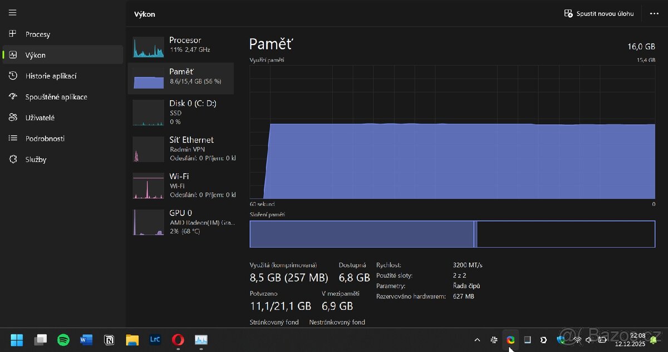668x352 pixels.
Task: Open the Task Manager more options menu
Action: (655, 13)
